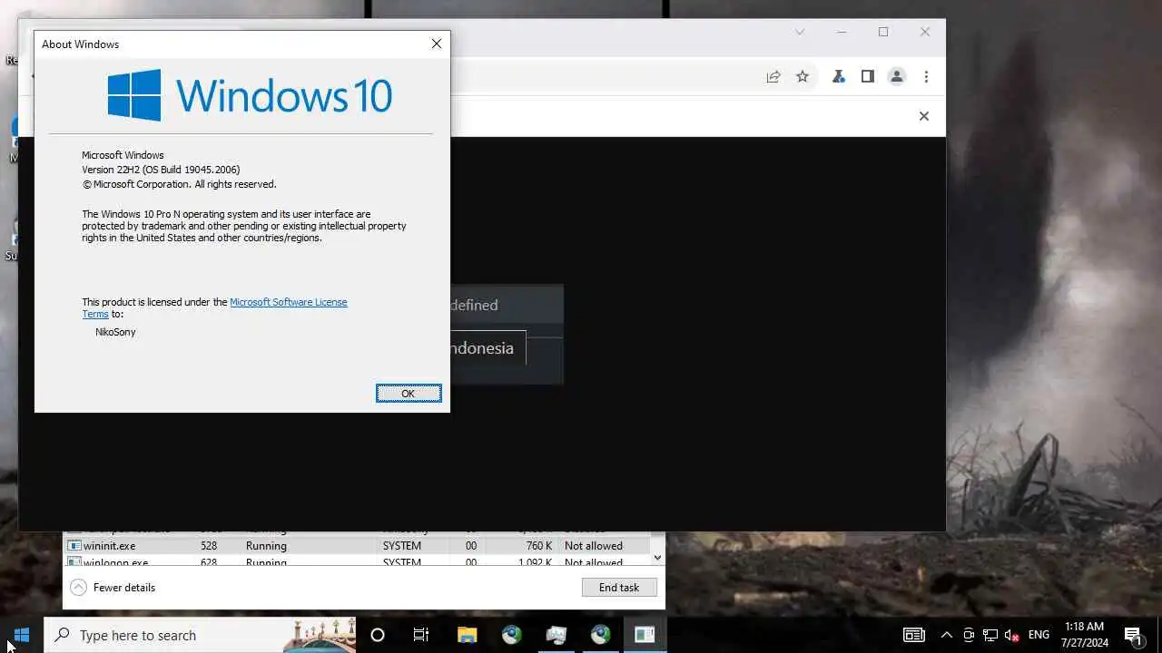Screen dimensions: 1162x653
Task: Open the Microsoft Software License Terms link
Action: point(288,302)
